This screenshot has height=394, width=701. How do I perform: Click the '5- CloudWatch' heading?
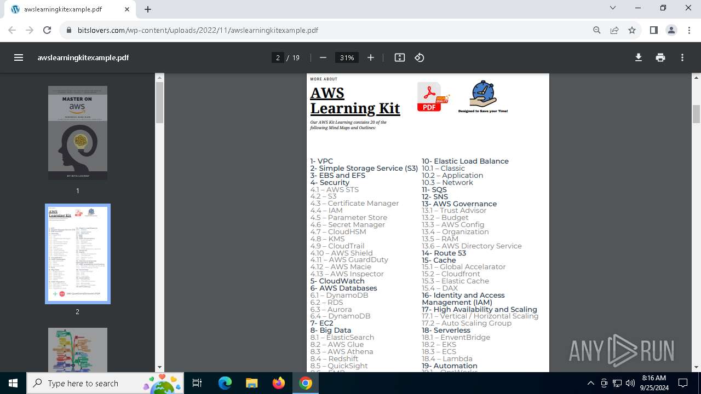(337, 281)
